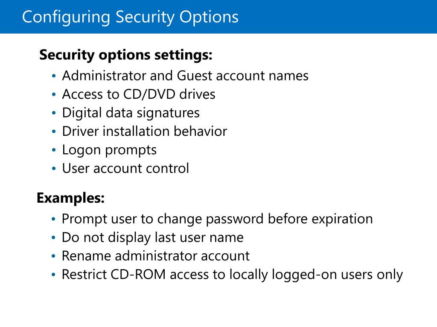437x327 pixels.
Task: Click bullet dot before 'Administrator and Guest'
Action: click(x=54, y=76)
